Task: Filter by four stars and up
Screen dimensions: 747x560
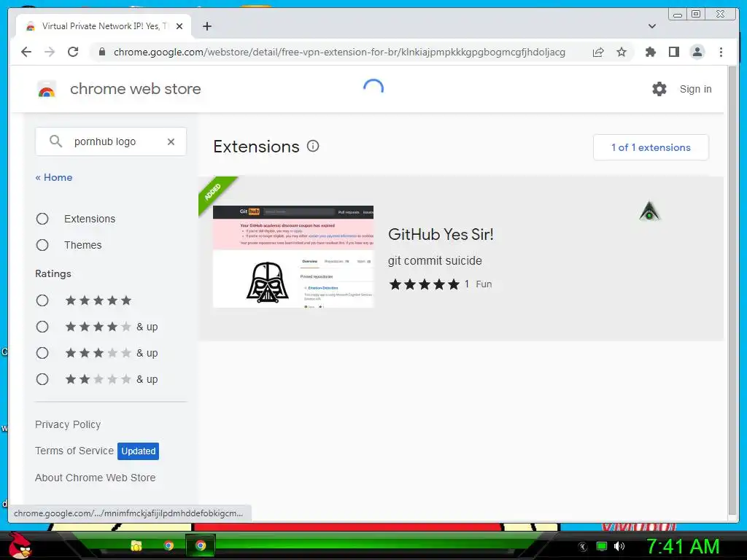Action: pyautogui.click(x=42, y=327)
